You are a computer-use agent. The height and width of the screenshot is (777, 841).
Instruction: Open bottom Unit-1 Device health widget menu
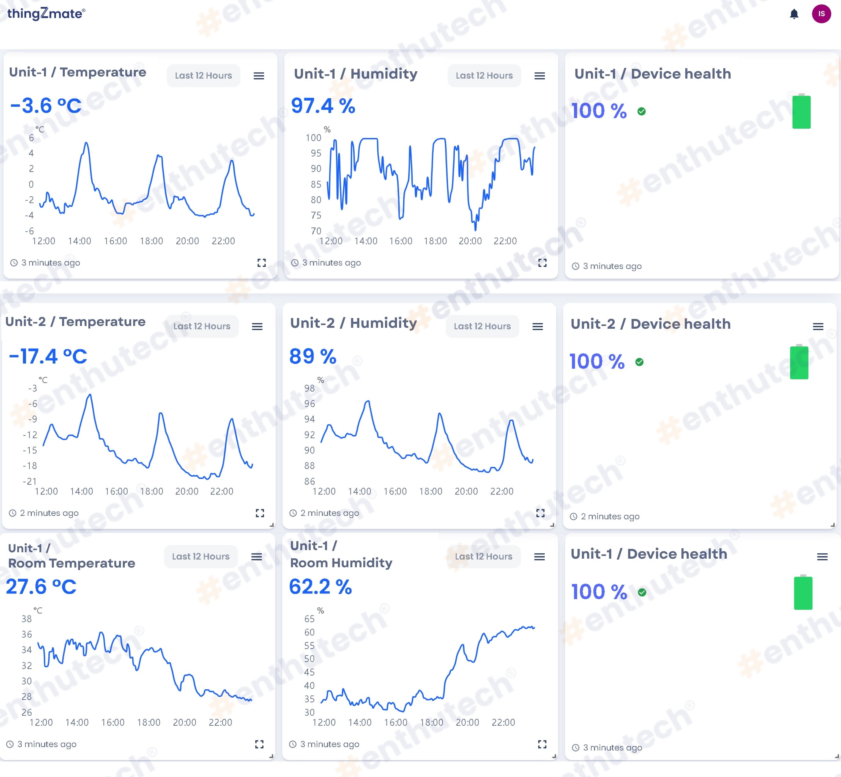coord(822,557)
